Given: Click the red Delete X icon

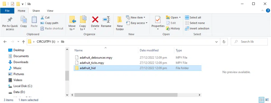Looking at the screenshot, I should tap(95, 20).
